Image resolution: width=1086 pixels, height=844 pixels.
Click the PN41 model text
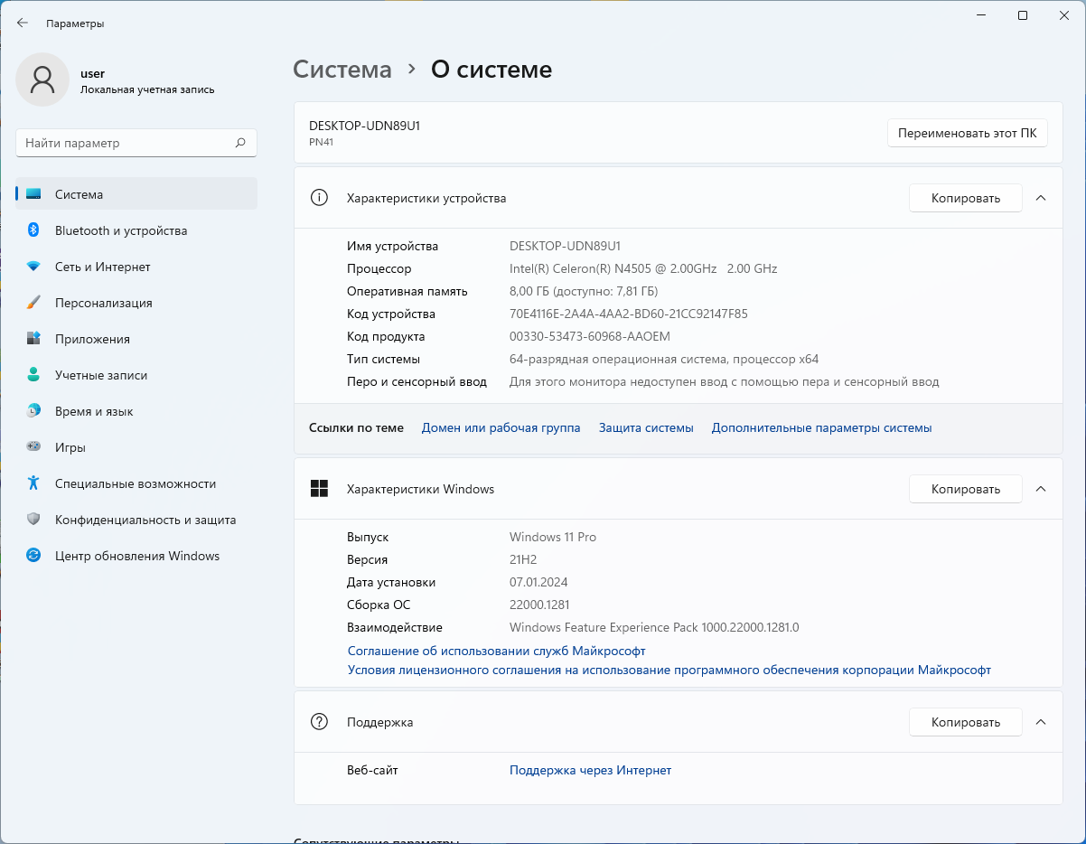pyautogui.click(x=322, y=142)
